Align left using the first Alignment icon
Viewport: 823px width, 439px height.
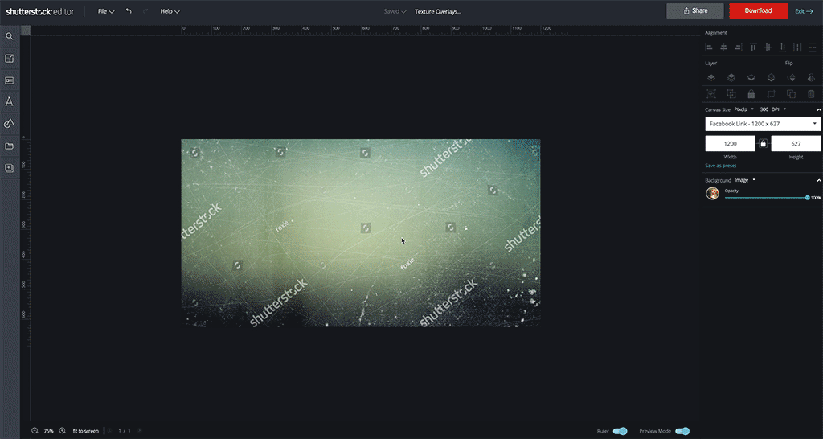[x=709, y=47]
